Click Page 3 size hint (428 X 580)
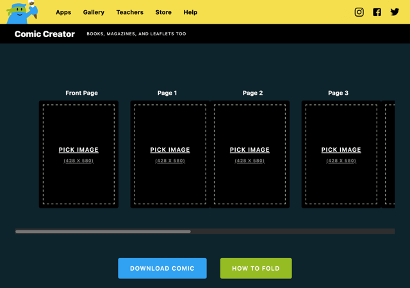Viewport: 410px width, 288px height. click(x=341, y=161)
